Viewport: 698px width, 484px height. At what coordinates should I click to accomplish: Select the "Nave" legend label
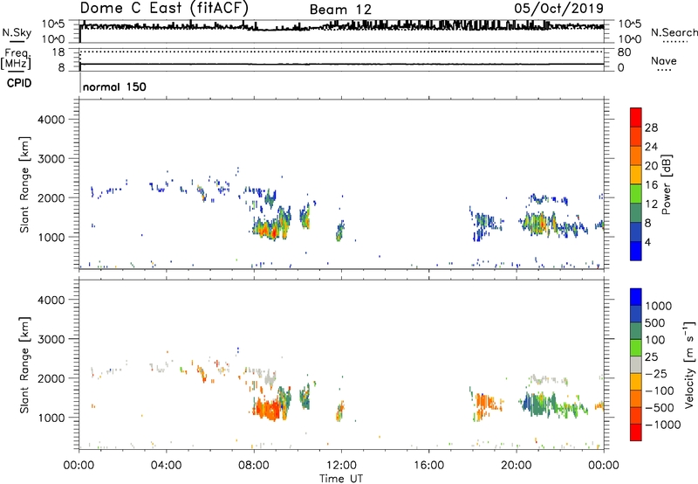coord(664,61)
